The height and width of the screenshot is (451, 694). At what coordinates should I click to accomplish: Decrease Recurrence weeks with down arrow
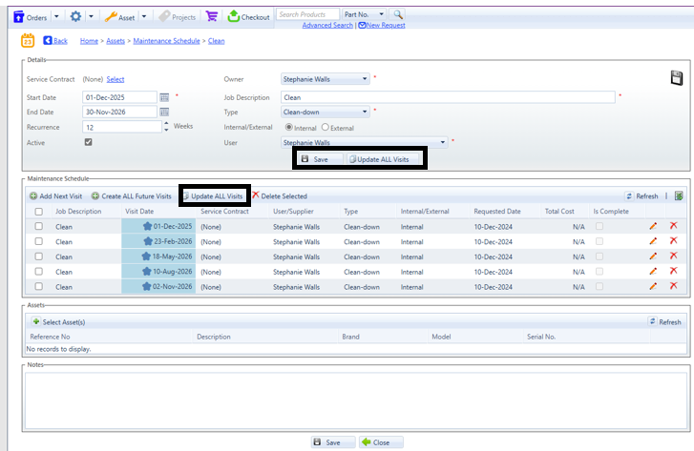(166, 130)
